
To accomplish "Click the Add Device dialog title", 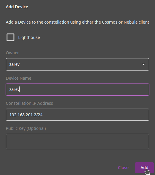I will tap(17, 7).
